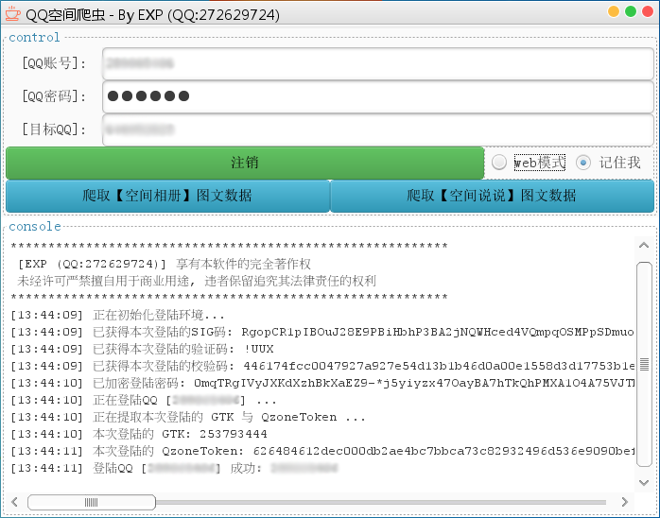
Task: Click the [QQ账号]: label
Action: coord(54,63)
